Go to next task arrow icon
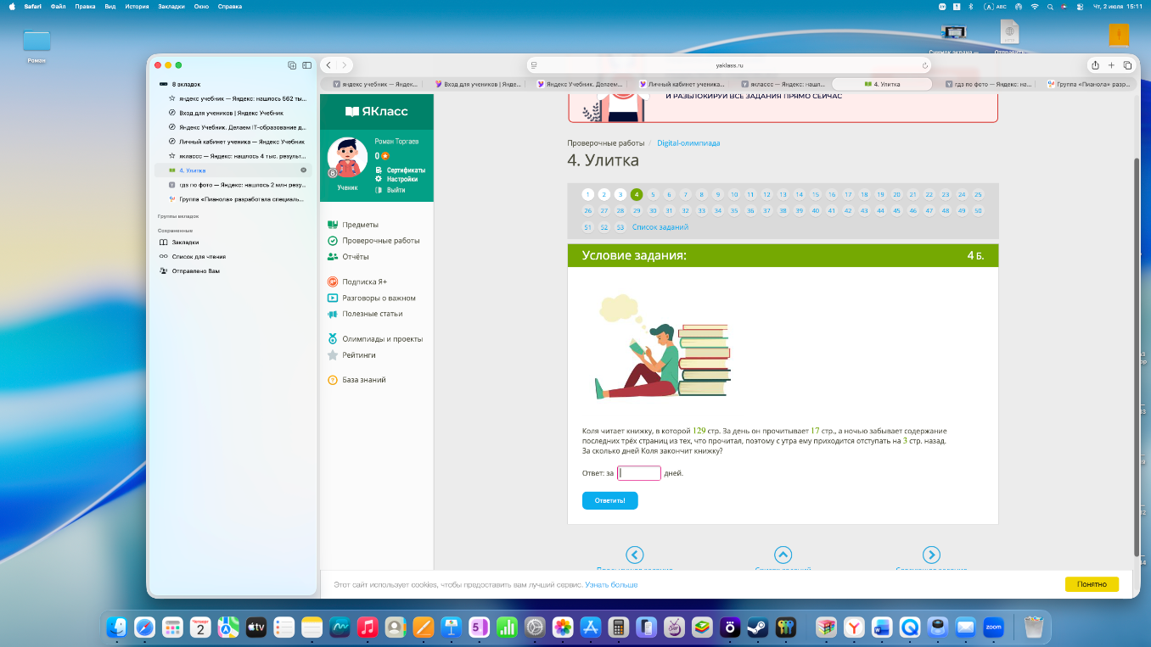Screen dimensions: 1151x647 [x=931, y=555]
